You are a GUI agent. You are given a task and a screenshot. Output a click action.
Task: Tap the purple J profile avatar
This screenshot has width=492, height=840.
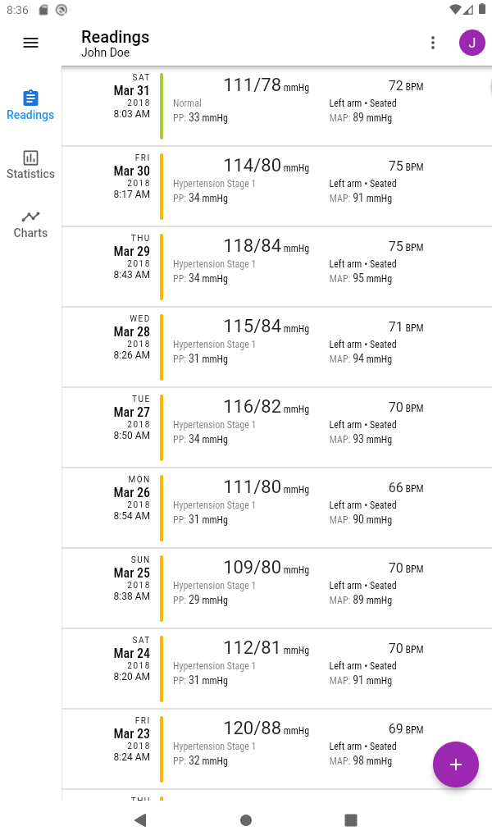pos(471,43)
